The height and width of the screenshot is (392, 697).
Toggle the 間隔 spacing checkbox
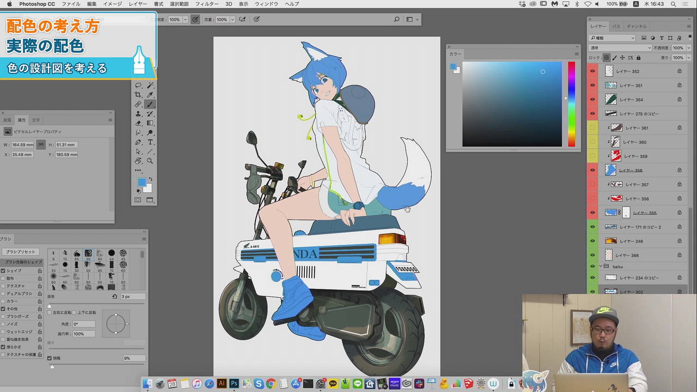coord(50,358)
